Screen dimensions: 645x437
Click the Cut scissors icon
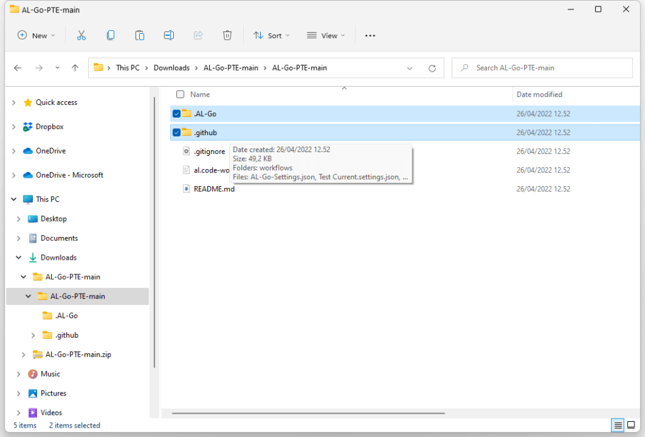click(81, 35)
